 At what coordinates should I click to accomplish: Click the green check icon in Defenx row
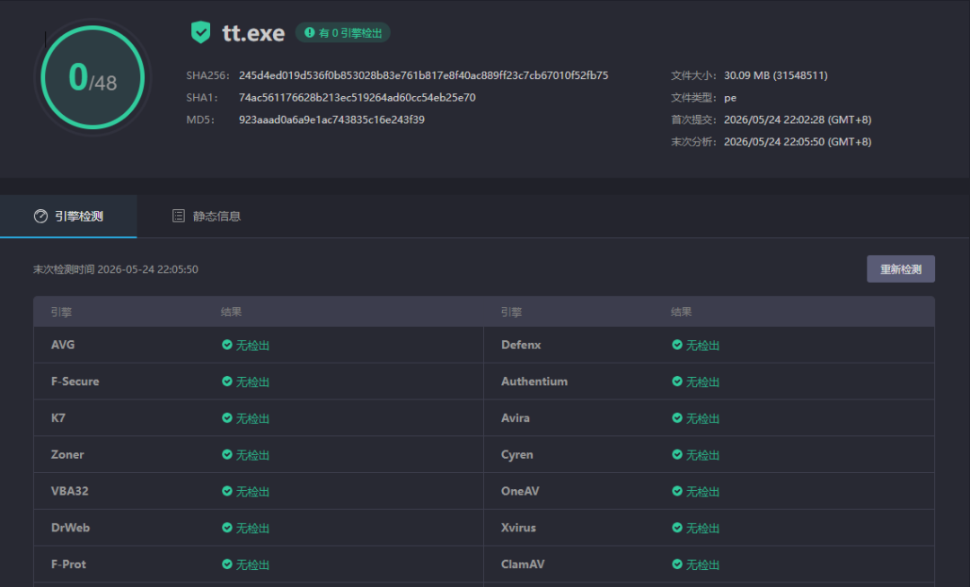677,345
